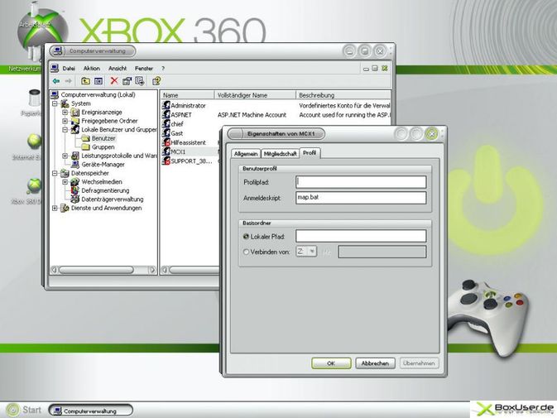Click the Übernehmen button
This screenshot has width=557, height=418.
(x=419, y=363)
